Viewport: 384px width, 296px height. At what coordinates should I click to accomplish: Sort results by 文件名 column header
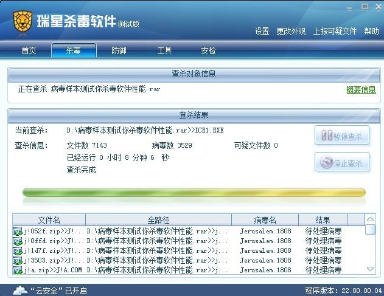[x=49, y=220]
